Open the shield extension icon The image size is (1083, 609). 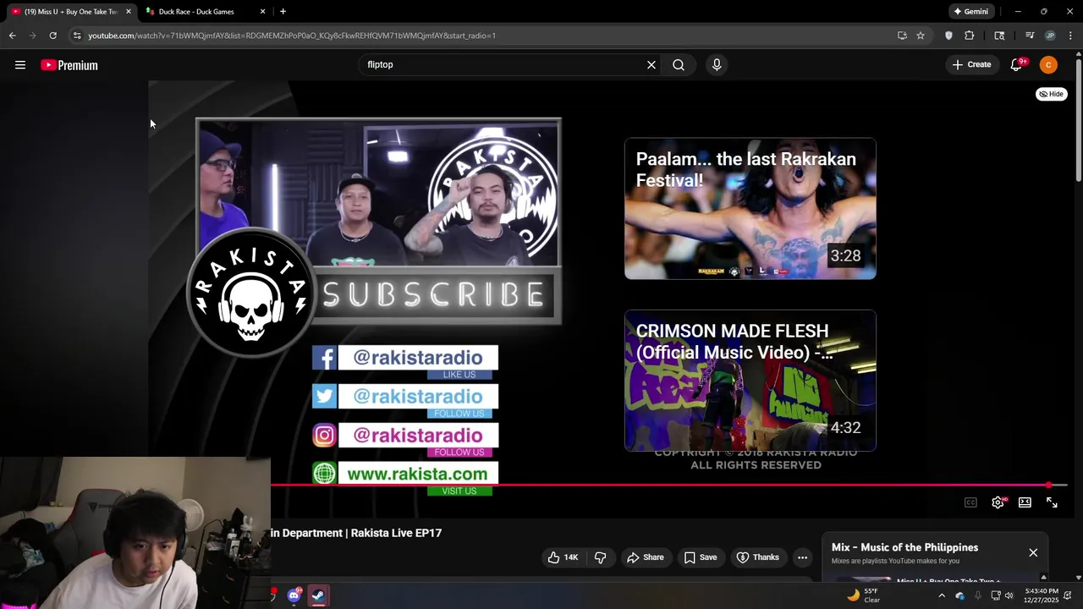(948, 36)
